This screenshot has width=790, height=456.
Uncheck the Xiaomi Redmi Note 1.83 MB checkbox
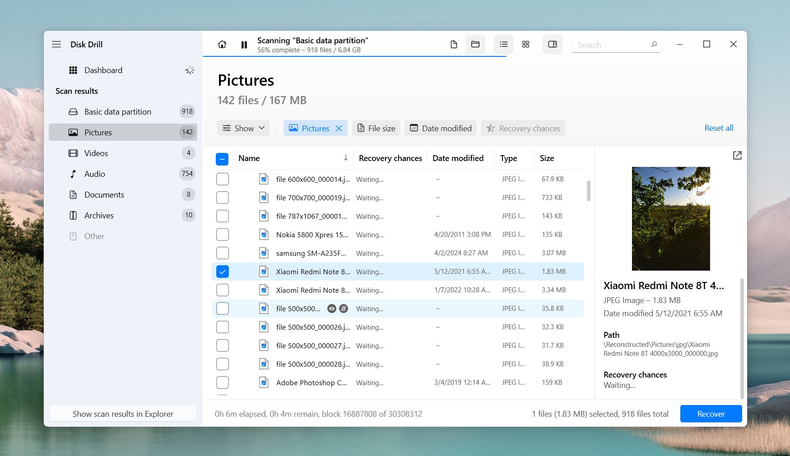tap(223, 272)
